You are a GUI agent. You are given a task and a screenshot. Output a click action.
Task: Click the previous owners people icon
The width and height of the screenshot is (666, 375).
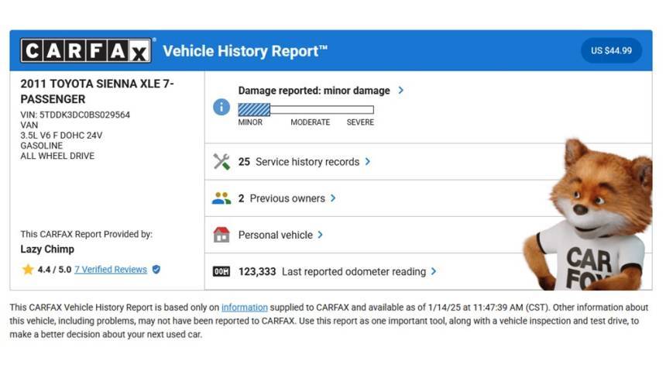point(221,198)
